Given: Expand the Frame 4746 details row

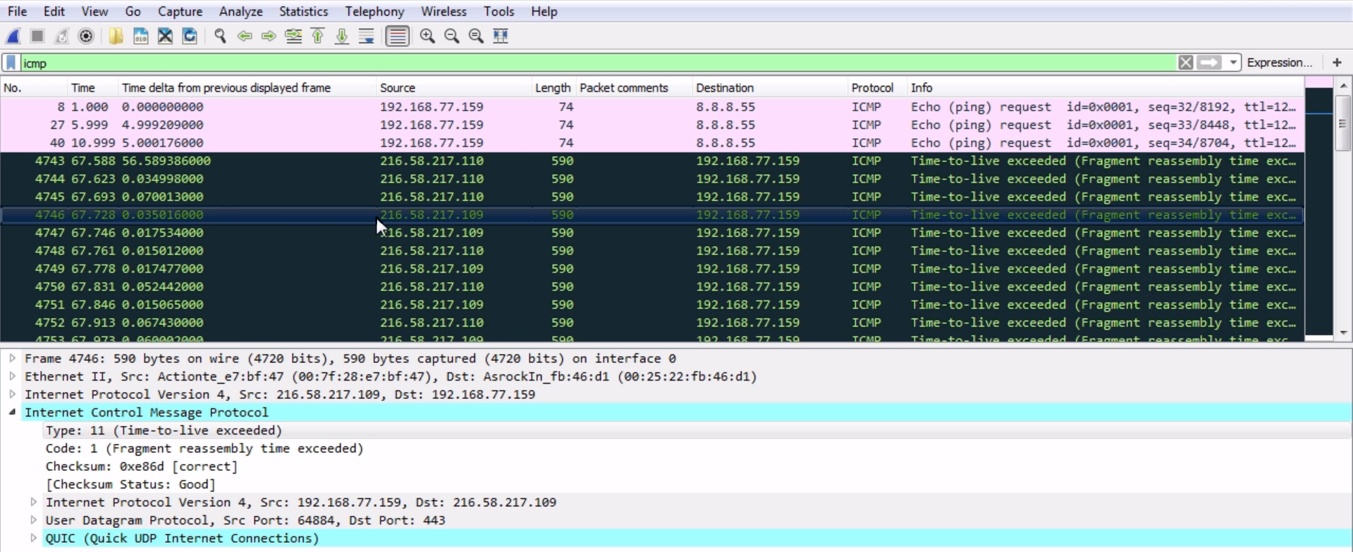Looking at the screenshot, I should [x=12, y=359].
